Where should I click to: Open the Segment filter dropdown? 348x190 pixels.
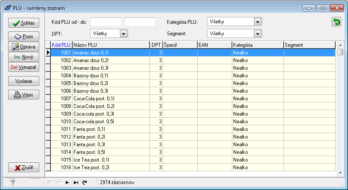(257, 34)
